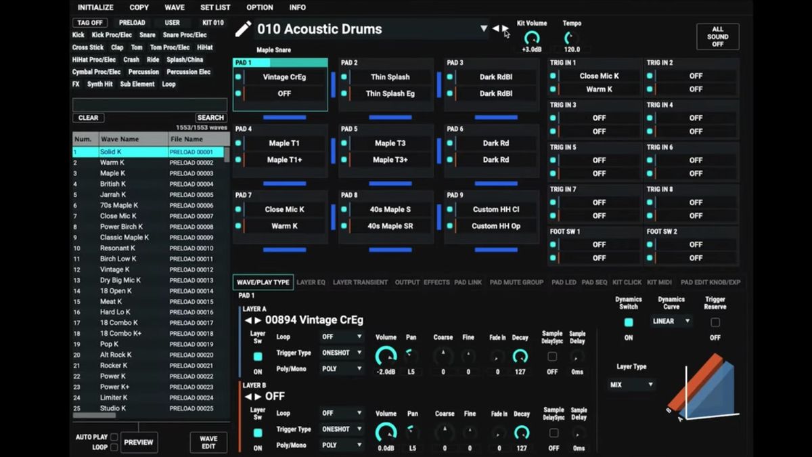Switch off the Layer A Layer Sw toggle
The image size is (812, 457).
[x=258, y=357]
